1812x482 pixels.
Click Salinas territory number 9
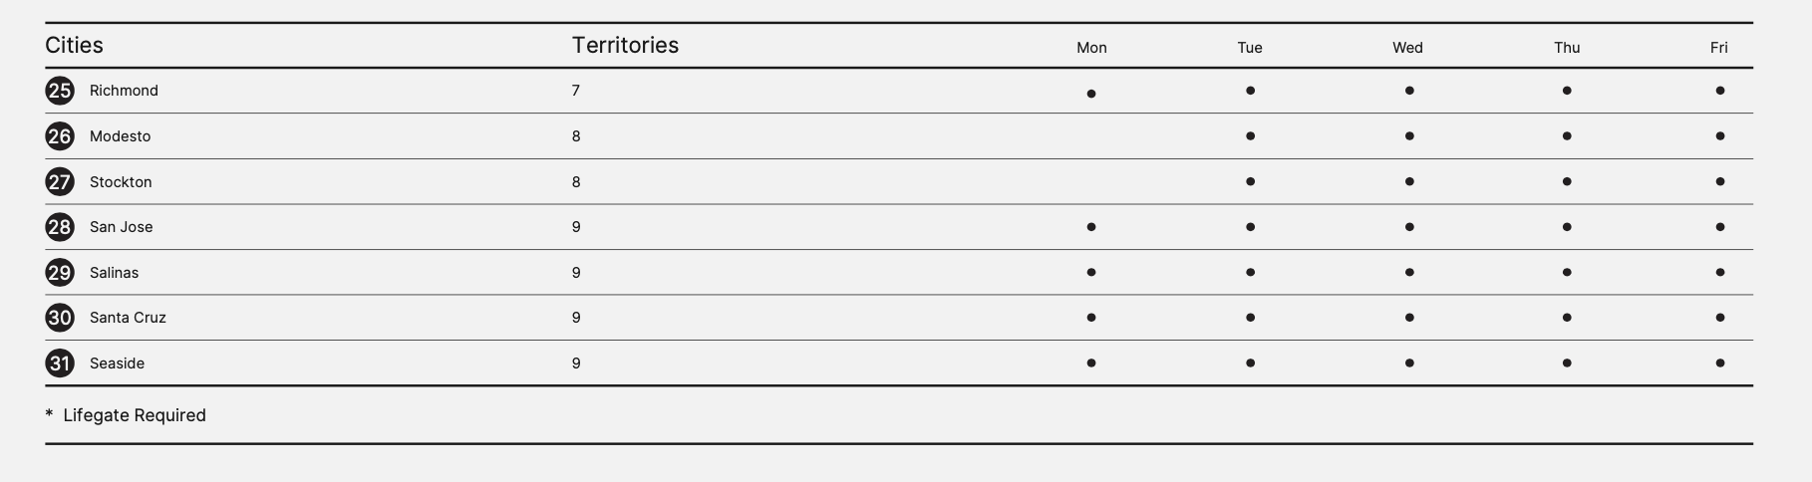coord(576,273)
